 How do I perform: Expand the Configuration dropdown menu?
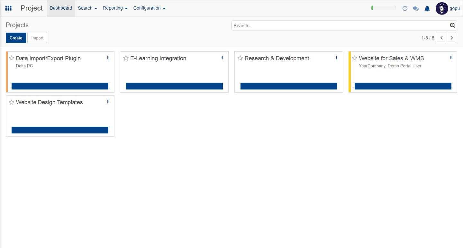point(149,8)
